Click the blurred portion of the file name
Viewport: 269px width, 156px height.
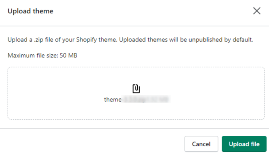pyautogui.click(x=146, y=100)
